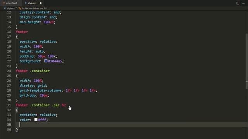
Task: Click 'footer .container' selector on line 24
Action: (33, 71)
